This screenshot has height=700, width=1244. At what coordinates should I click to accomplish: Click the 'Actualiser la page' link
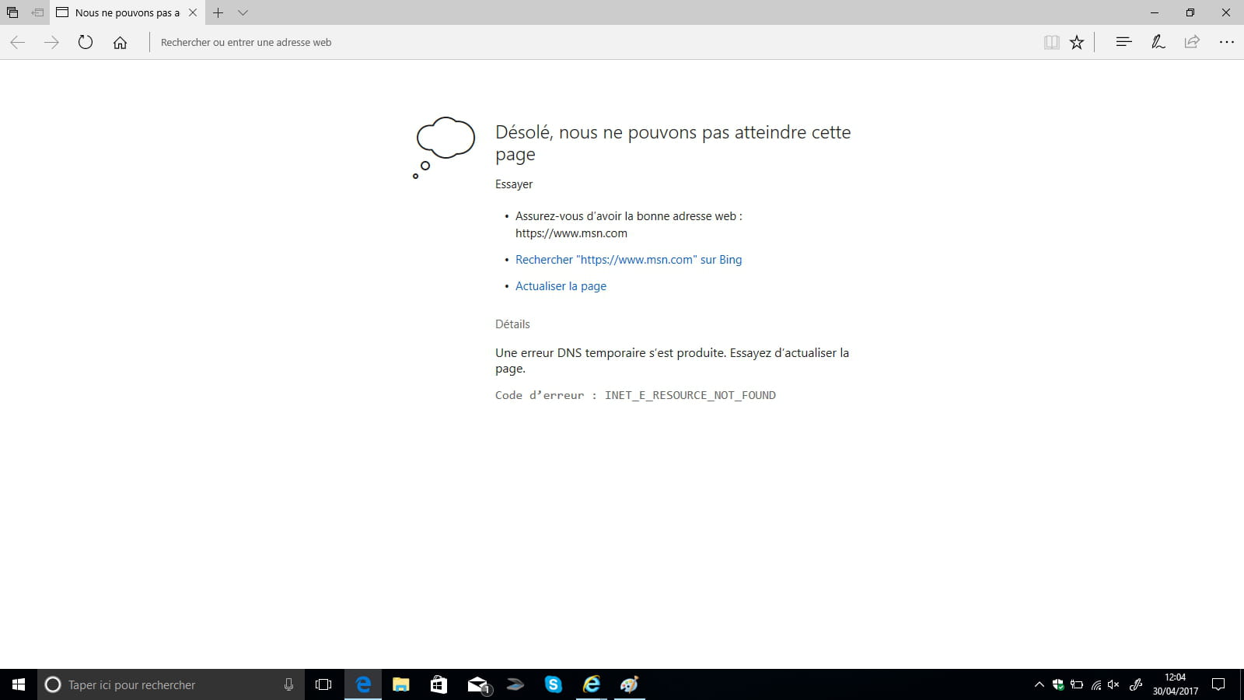pos(561,286)
